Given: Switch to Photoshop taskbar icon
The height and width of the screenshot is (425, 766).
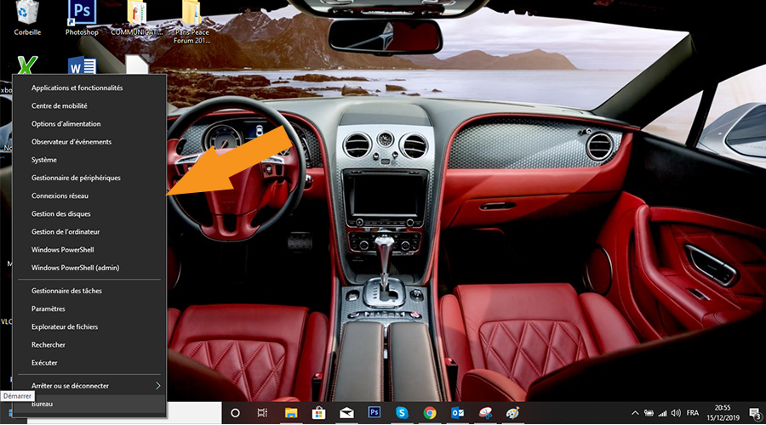Looking at the screenshot, I should tap(374, 413).
